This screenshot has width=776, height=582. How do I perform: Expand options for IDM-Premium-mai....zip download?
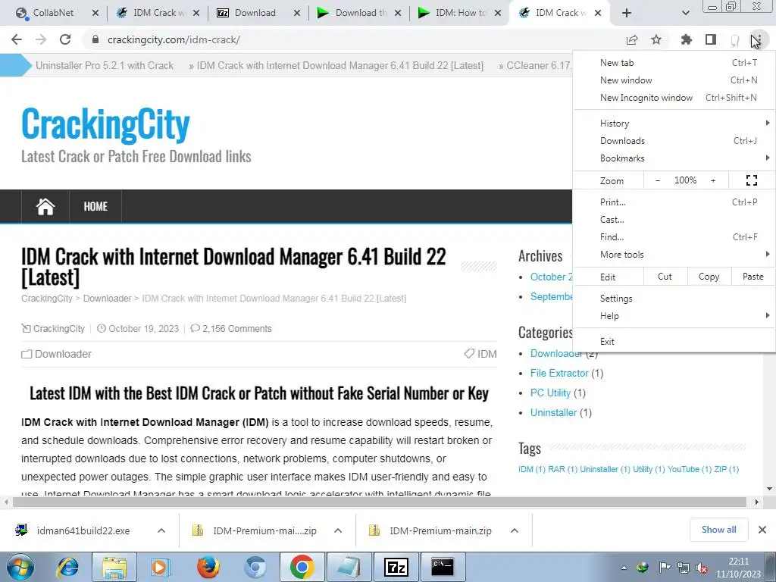[x=338, y=530]
